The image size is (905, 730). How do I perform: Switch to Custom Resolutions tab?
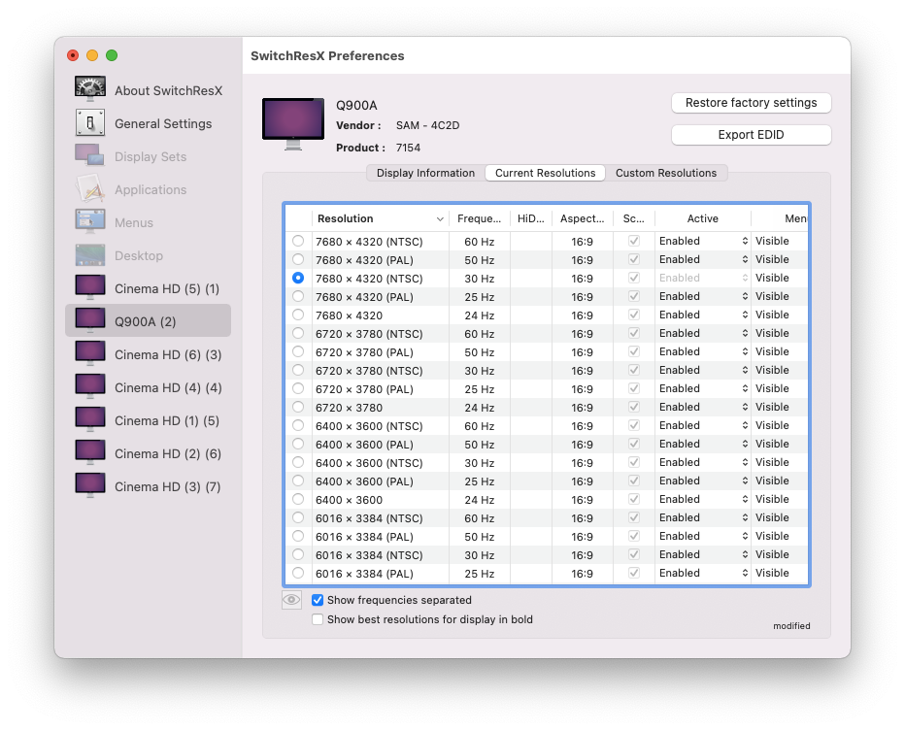666,173
